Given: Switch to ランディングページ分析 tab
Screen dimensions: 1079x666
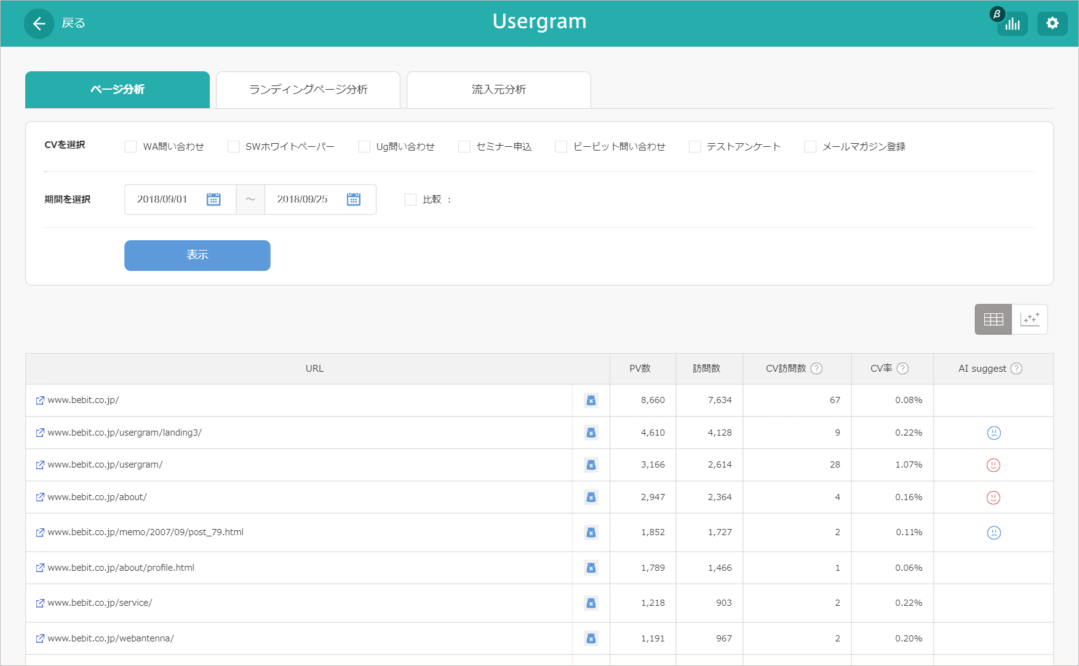Looking at the screenshot, I should click(x=308, y=90).
